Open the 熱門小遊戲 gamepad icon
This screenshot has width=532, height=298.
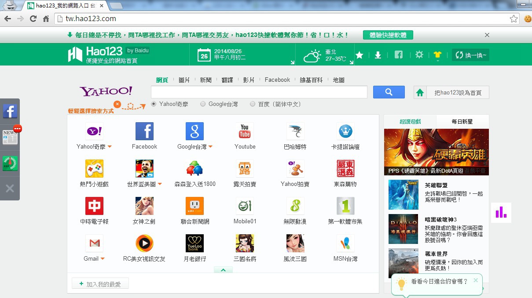tap(94, 168)
